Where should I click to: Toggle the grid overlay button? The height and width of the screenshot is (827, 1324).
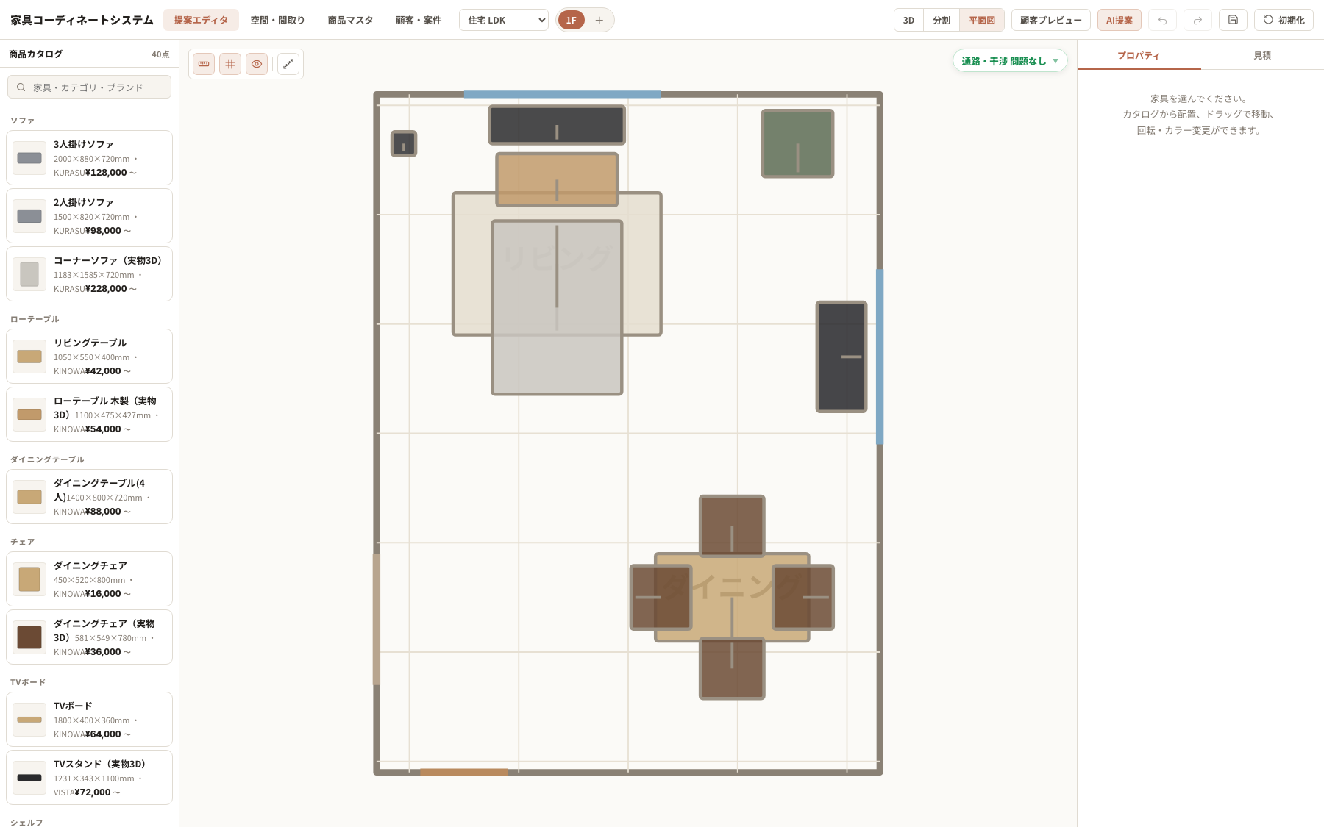click(230, 64)
